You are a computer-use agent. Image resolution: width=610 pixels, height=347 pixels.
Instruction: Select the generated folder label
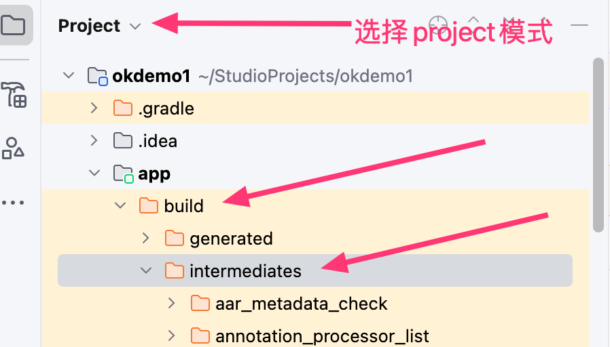click(231, 239)
